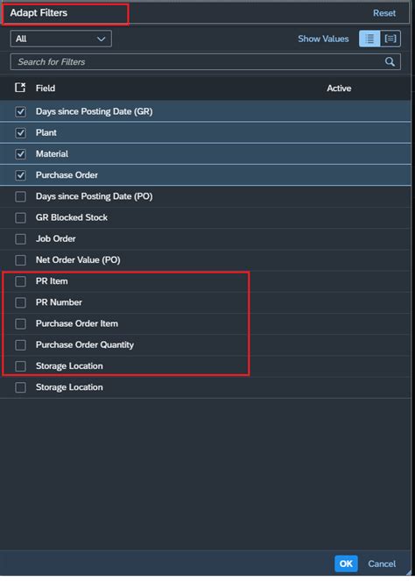Click the Active column header
This screenshot has width=415, height=581.
[339, 89]
